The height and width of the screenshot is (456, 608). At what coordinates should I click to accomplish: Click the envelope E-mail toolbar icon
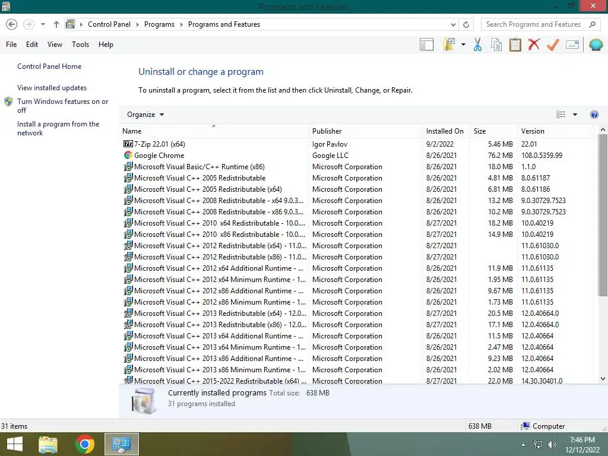(572, 45)
